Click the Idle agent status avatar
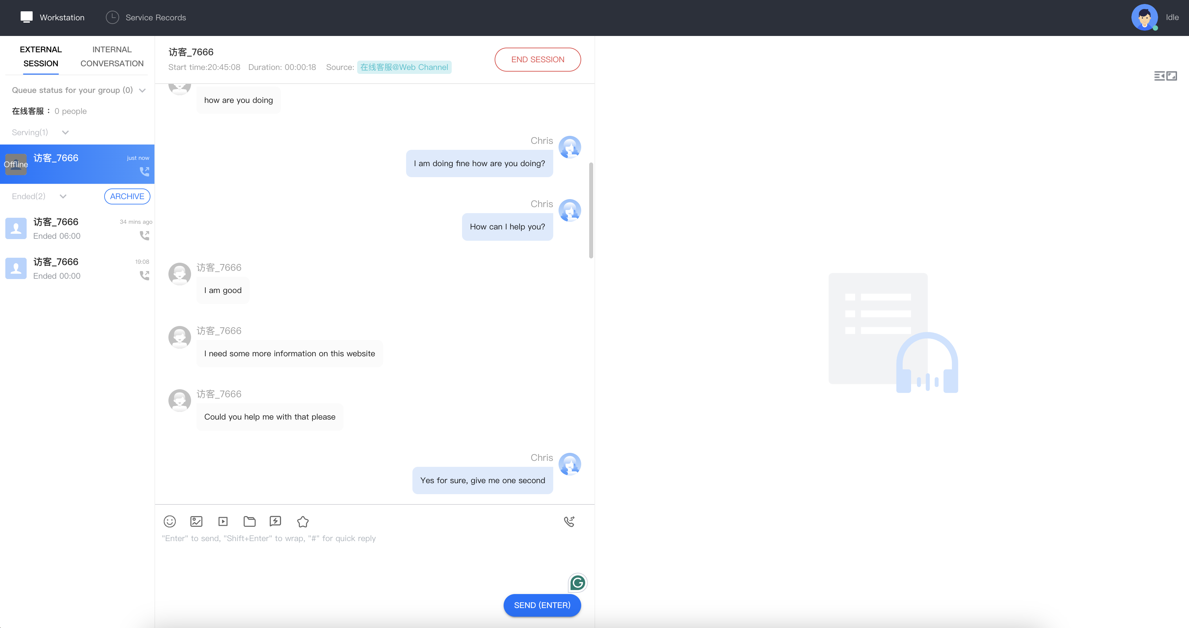The image size is (1189, 628). point(1144,18)
